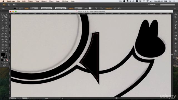This screenshot has width=178, height=100.
Task: Select the Direct Selection tool
Action: [6, 15]
